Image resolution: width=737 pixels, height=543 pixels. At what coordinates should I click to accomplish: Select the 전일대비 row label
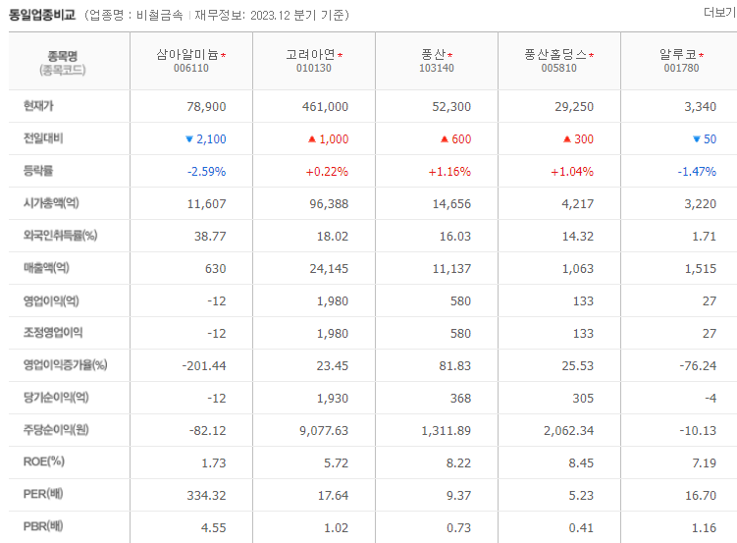(x=43, y=138)
